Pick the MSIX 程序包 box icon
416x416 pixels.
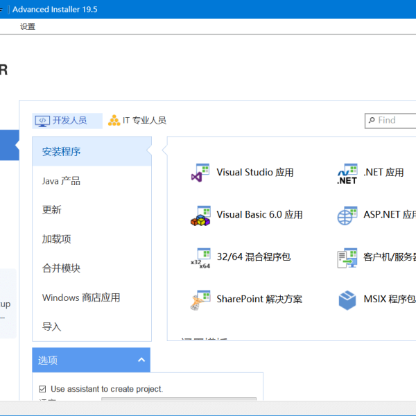pyautogui.click(x=347, y=300)
